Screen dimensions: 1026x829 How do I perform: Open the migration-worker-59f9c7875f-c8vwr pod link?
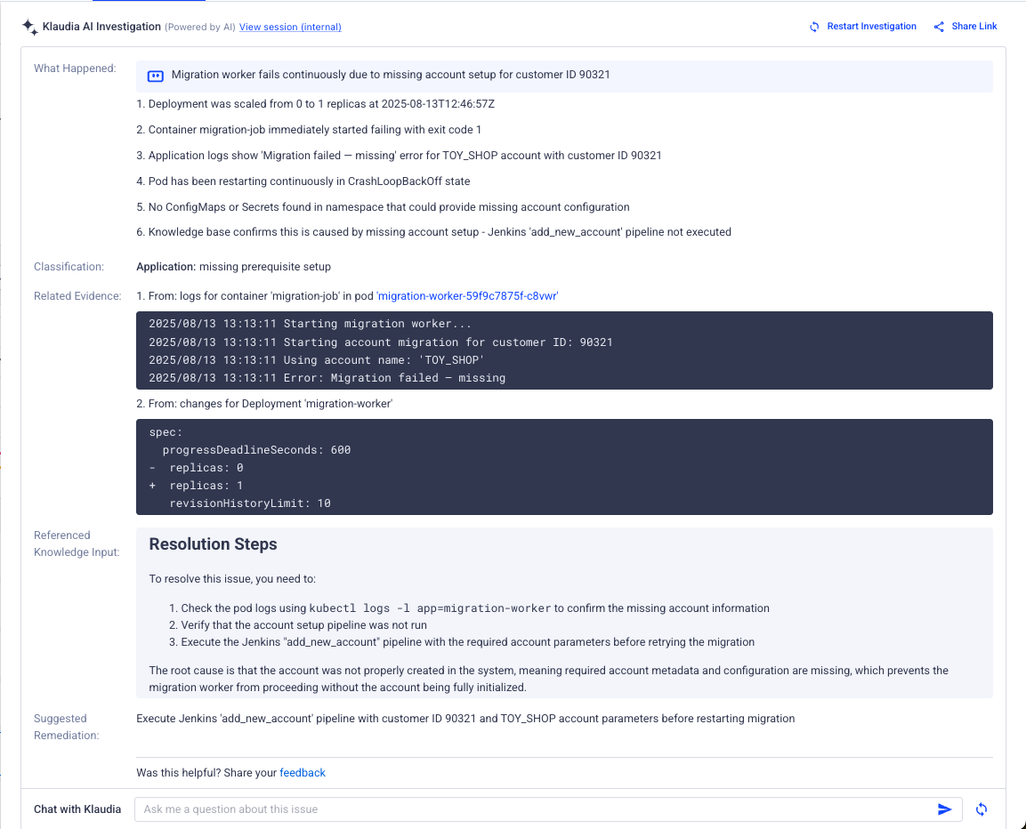(x=467, y=295)
